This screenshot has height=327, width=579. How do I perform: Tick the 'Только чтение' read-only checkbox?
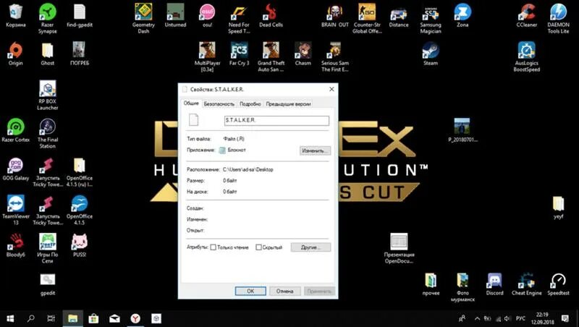click(x=213, y=247)
